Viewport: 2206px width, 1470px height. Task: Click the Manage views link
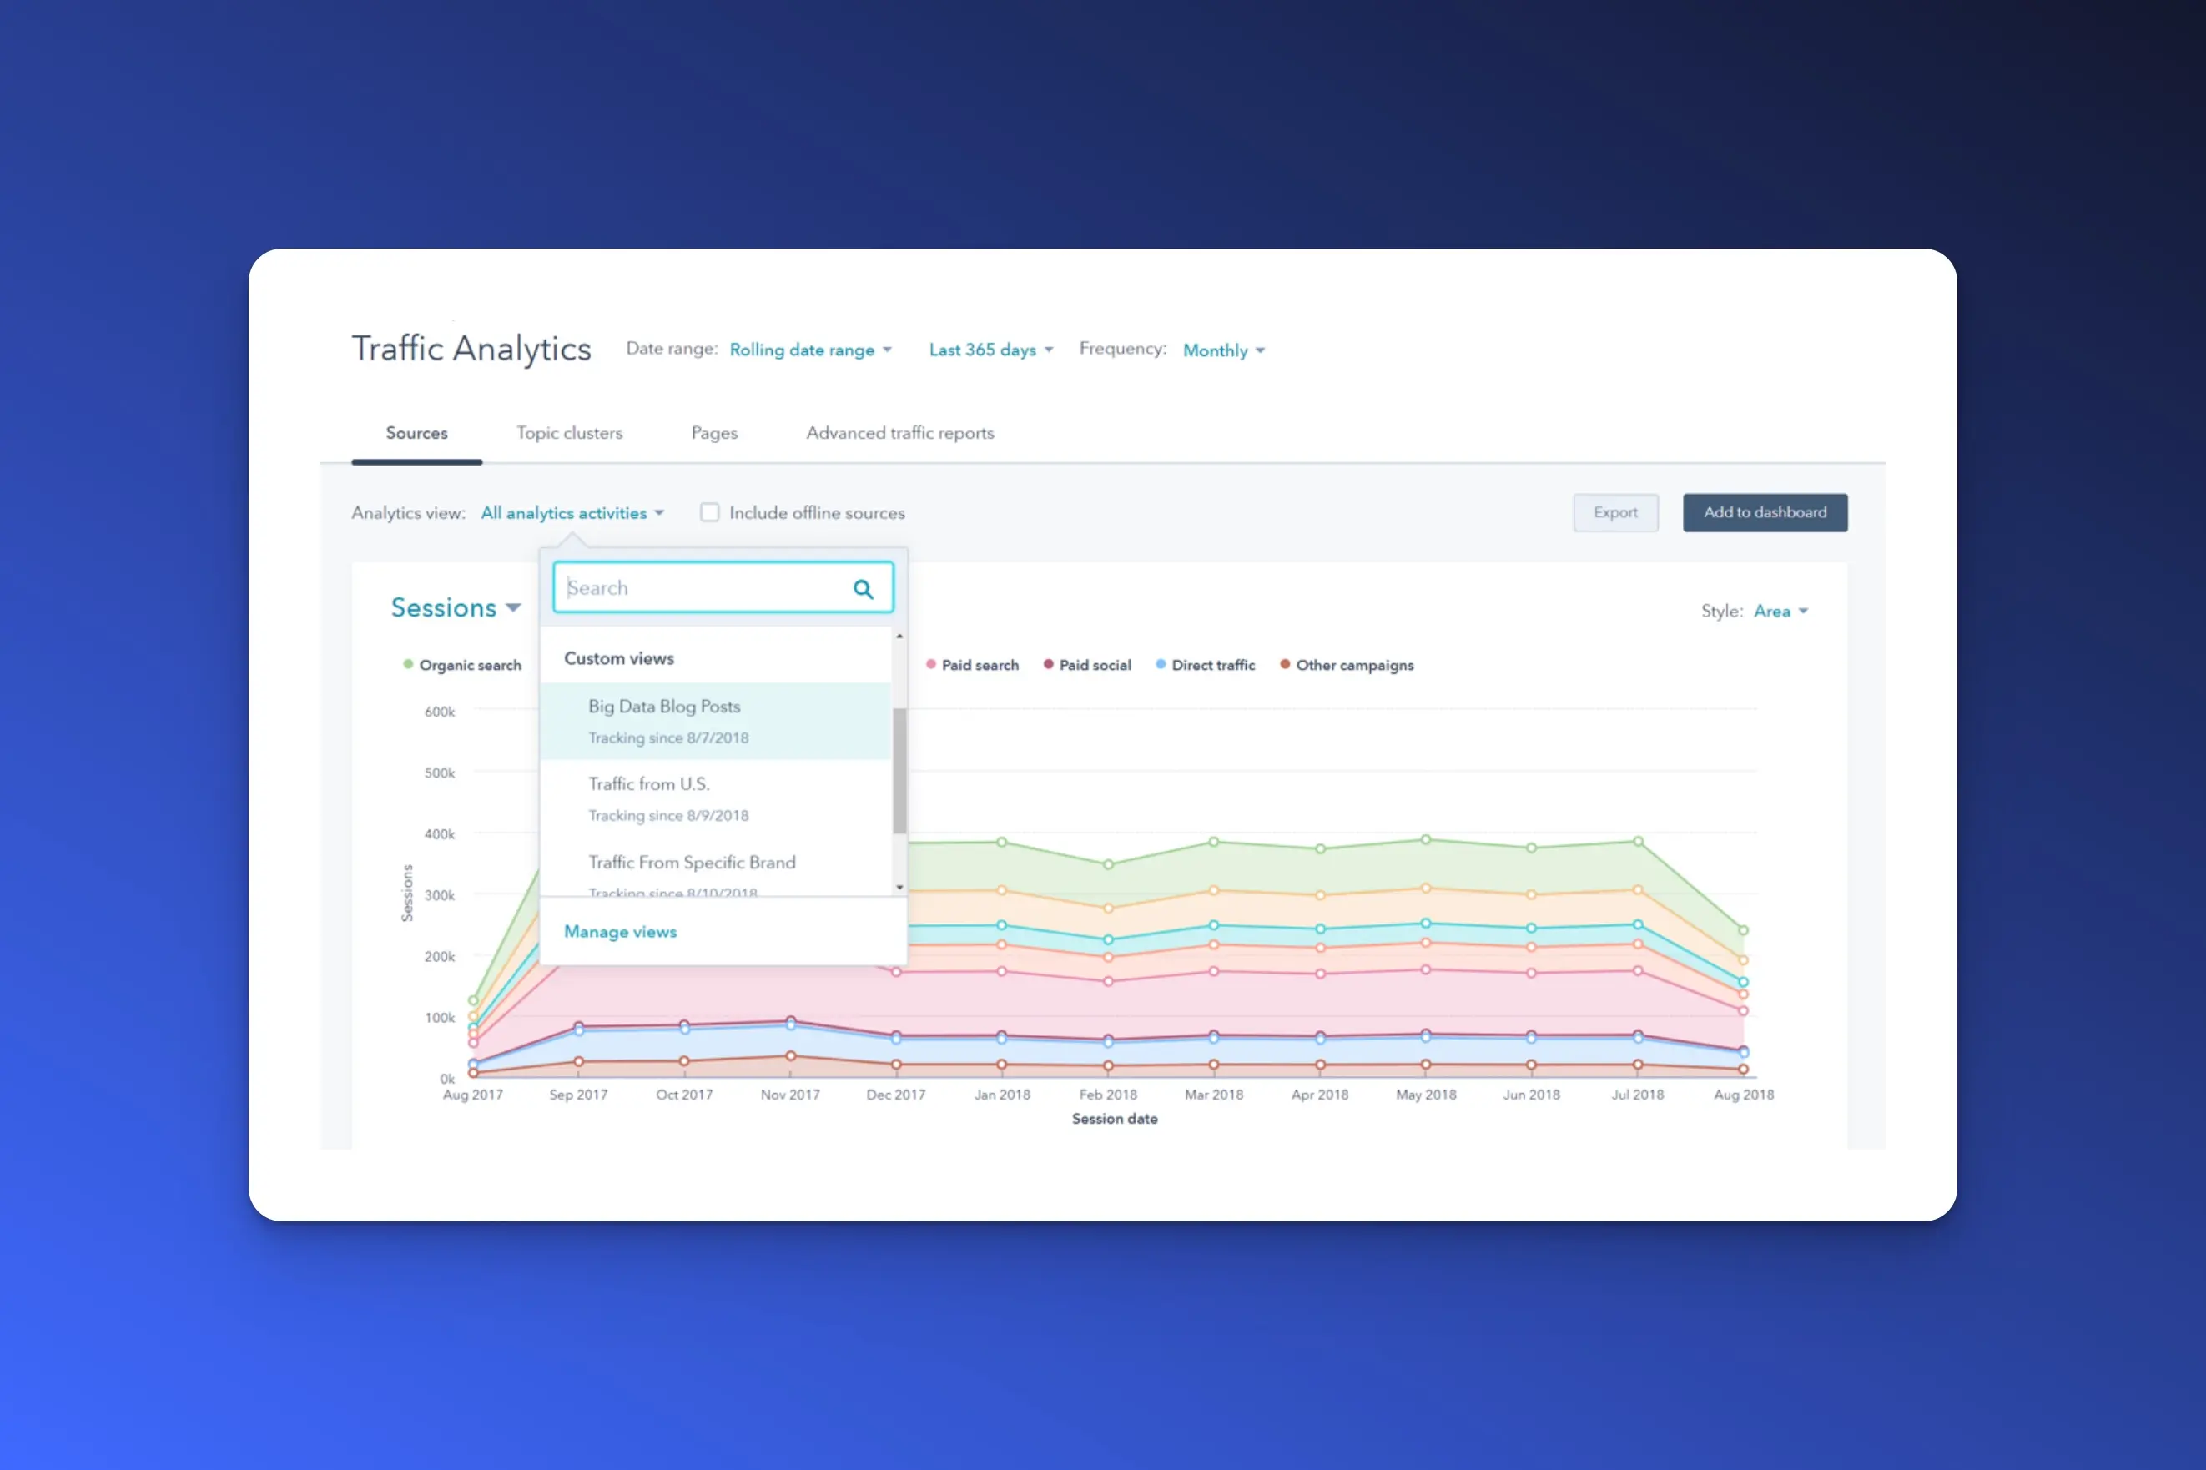[x=620, y=932]
